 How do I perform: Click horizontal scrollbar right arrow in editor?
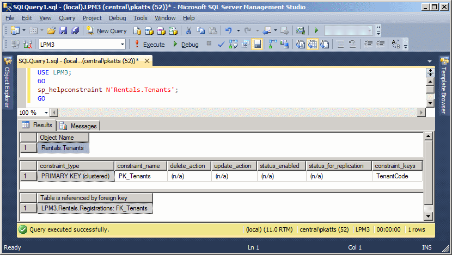pos(422,113)
